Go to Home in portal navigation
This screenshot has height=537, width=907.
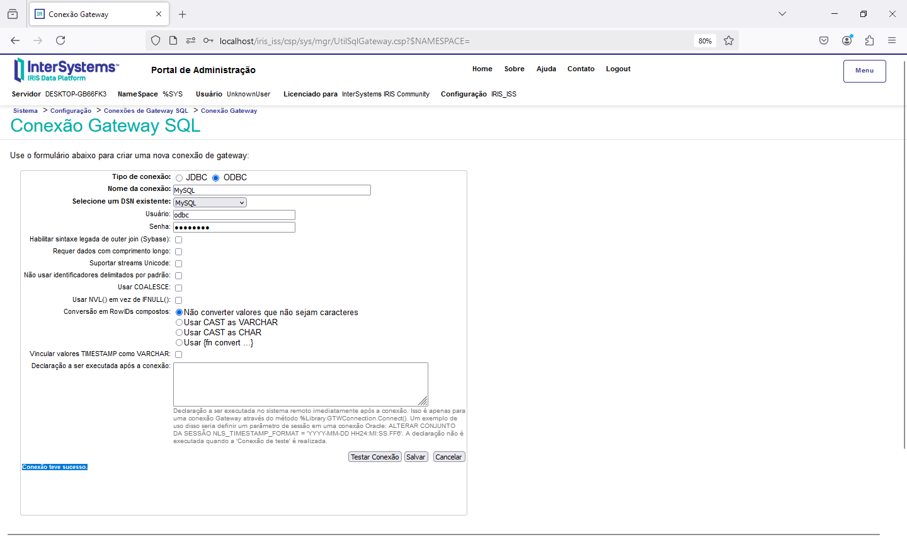tap(482, 69)
